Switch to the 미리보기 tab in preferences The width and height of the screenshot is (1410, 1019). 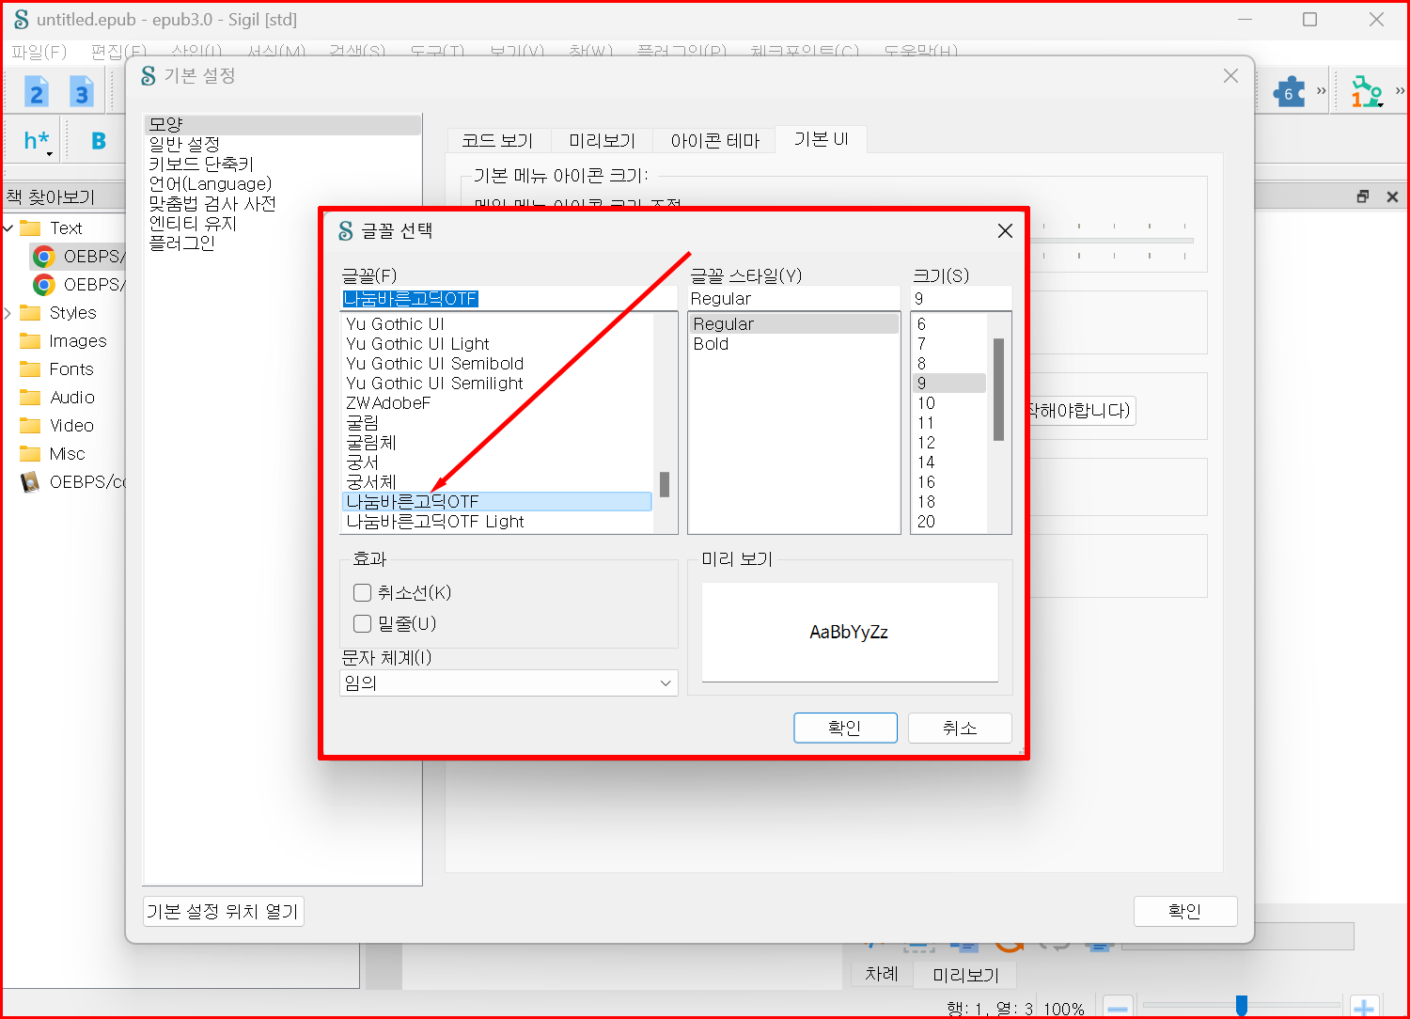pos(603,141)
